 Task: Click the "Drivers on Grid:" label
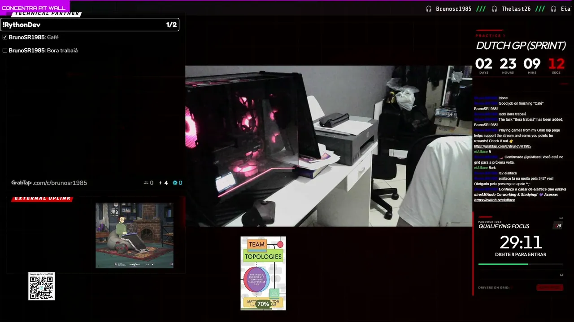(494, 288)
